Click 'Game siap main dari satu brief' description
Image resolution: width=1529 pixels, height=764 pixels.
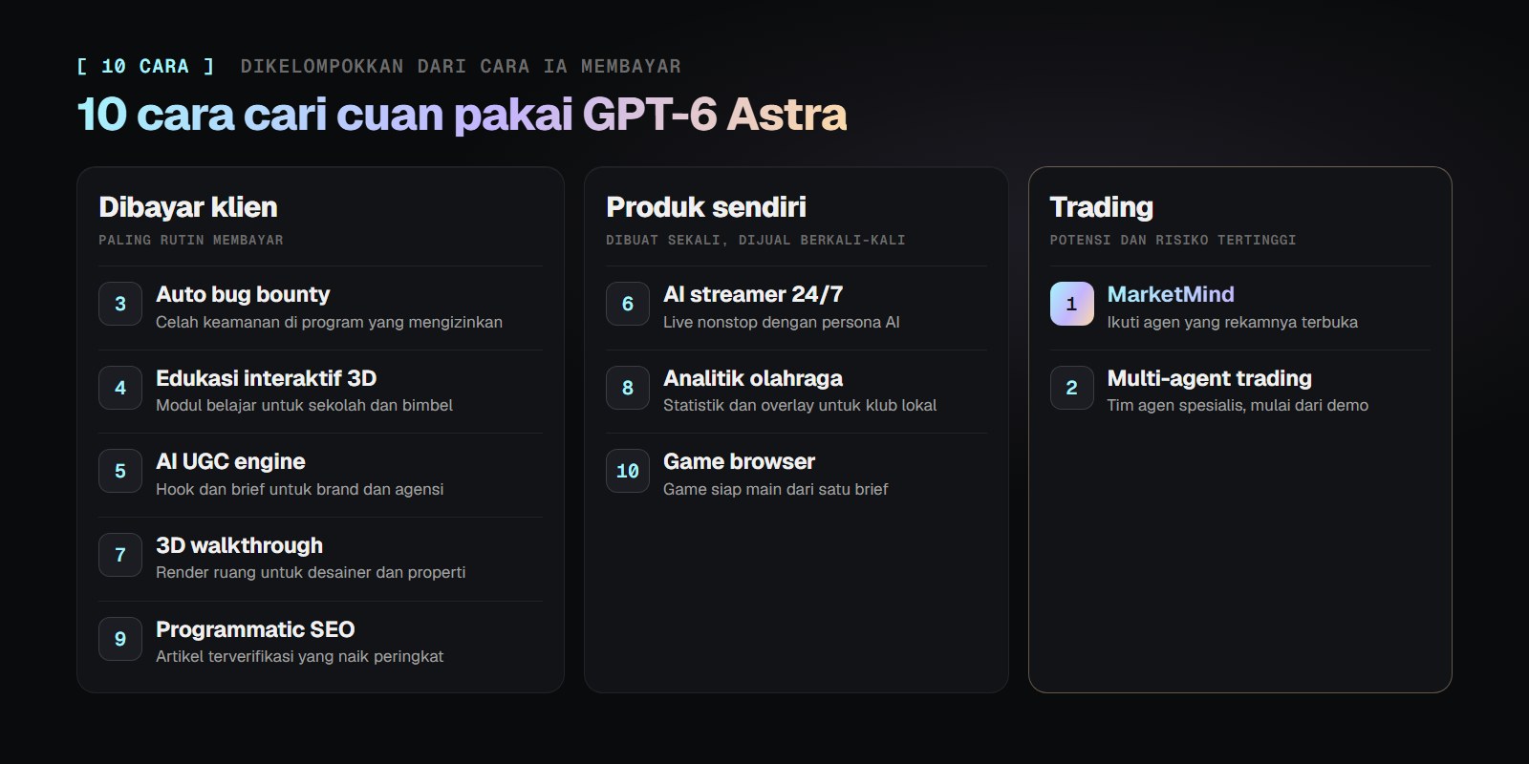[776, 489]
